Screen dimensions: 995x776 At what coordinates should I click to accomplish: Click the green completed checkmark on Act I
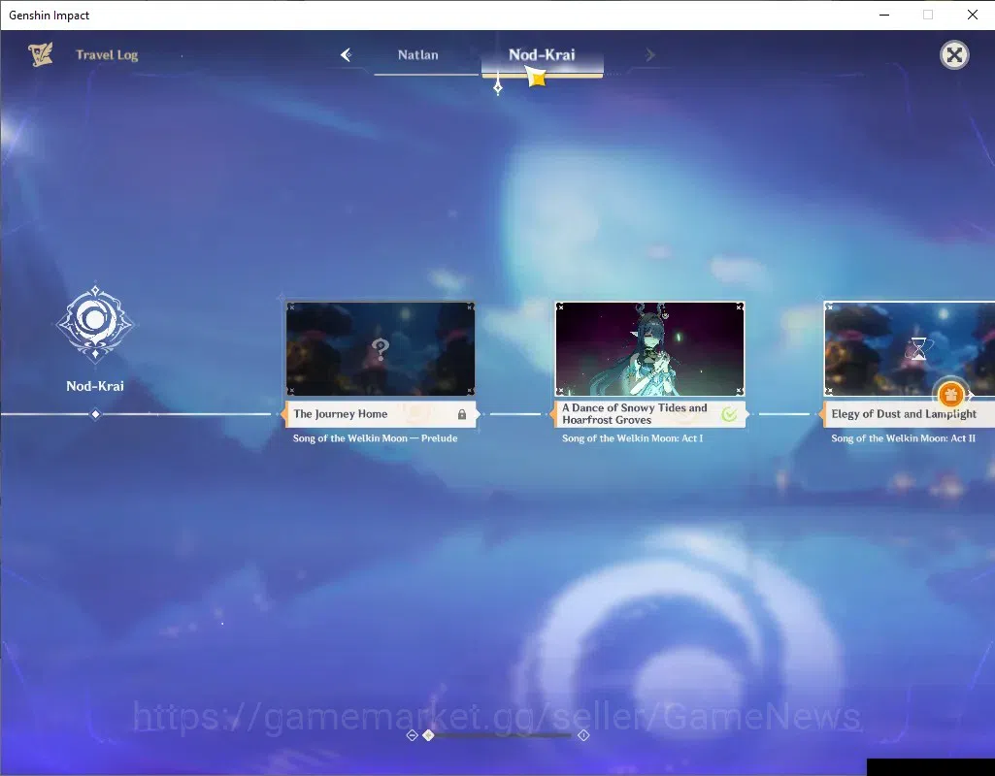coord(730,414)
